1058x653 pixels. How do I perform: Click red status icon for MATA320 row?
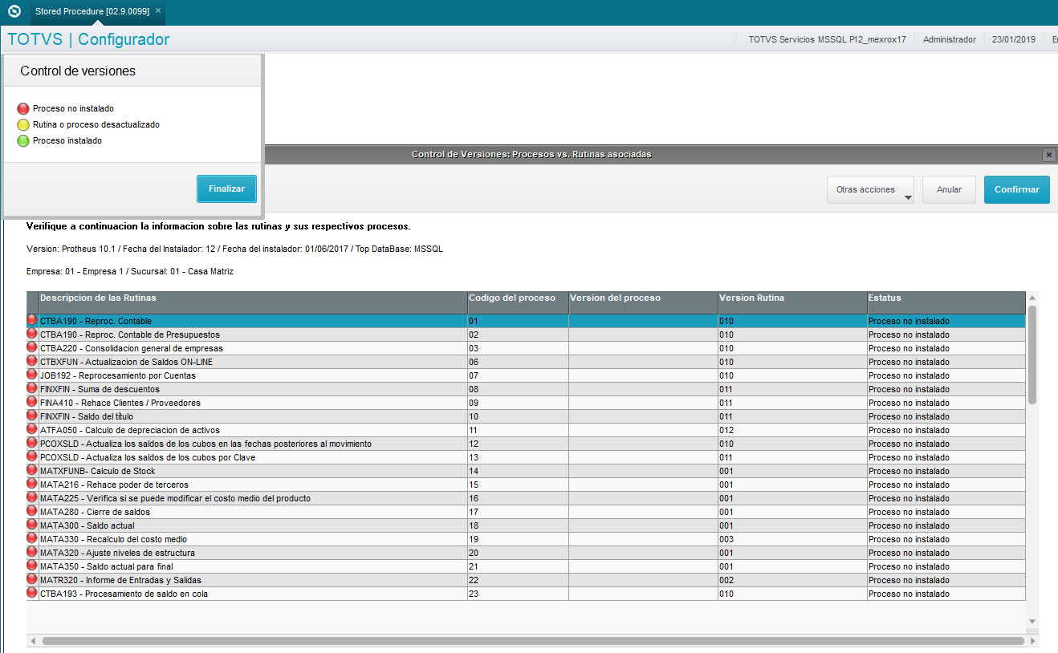[32, 552]
